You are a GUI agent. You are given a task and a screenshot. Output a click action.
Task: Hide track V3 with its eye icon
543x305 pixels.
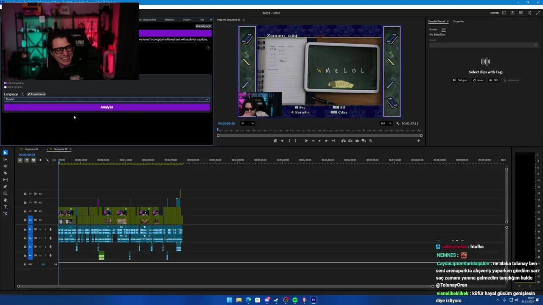click(40, 202)
